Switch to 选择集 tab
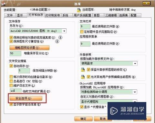 (x=124, y=15)
